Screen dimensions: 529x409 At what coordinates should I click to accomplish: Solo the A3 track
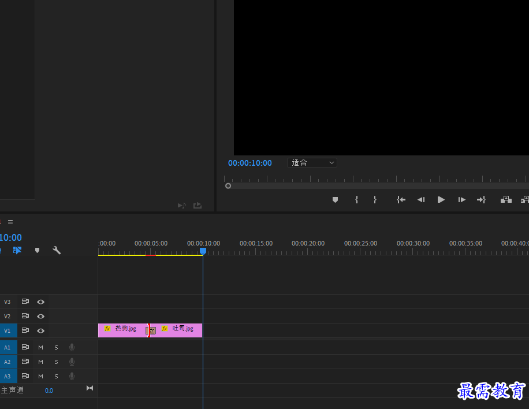(x=57, y=376)
